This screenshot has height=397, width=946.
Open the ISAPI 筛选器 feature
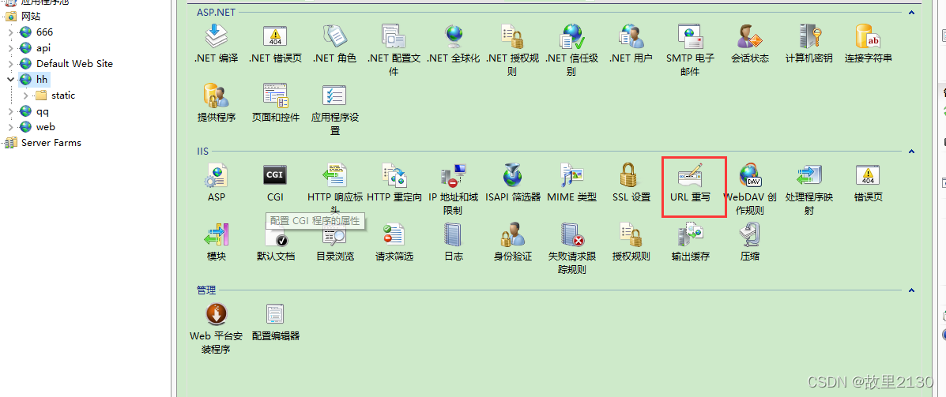[512, 182]
